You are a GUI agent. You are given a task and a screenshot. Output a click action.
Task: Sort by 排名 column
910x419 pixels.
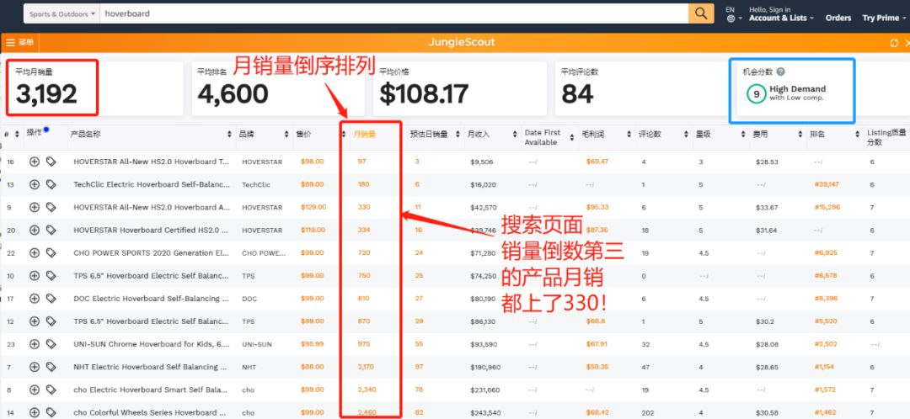pos(857,134)
